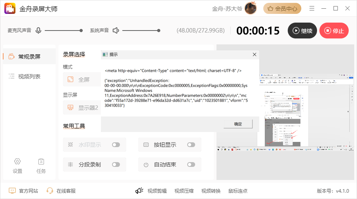
Task: Open the 鼠标连点 mouse auto-click link
Action: [x=238, y=191]
